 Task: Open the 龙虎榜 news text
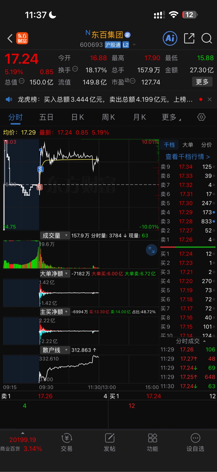point(105,100)
